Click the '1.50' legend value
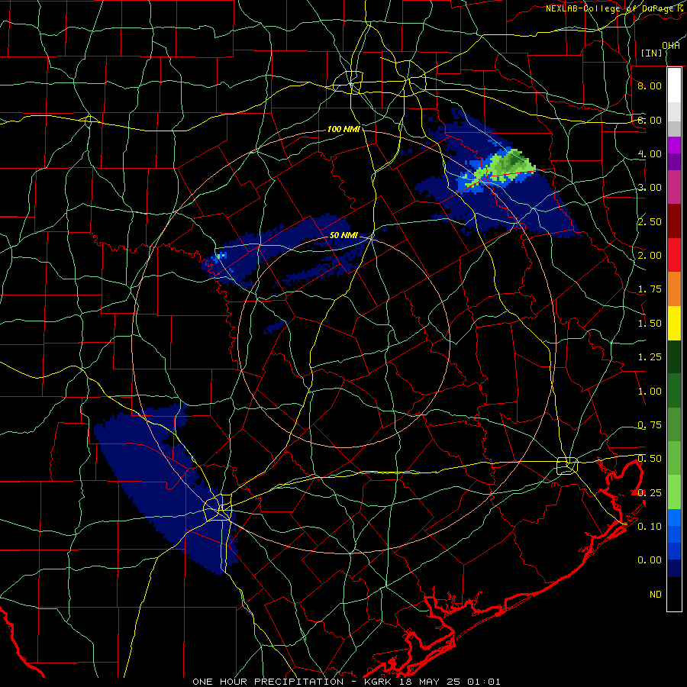This screenshot has height=687, width=687. coord(650,324)
